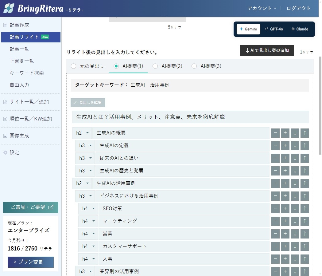The height and width of the screenshot is (276, 322).
Task: Add a row below 生成AIの定義
Action: point(285,146)
